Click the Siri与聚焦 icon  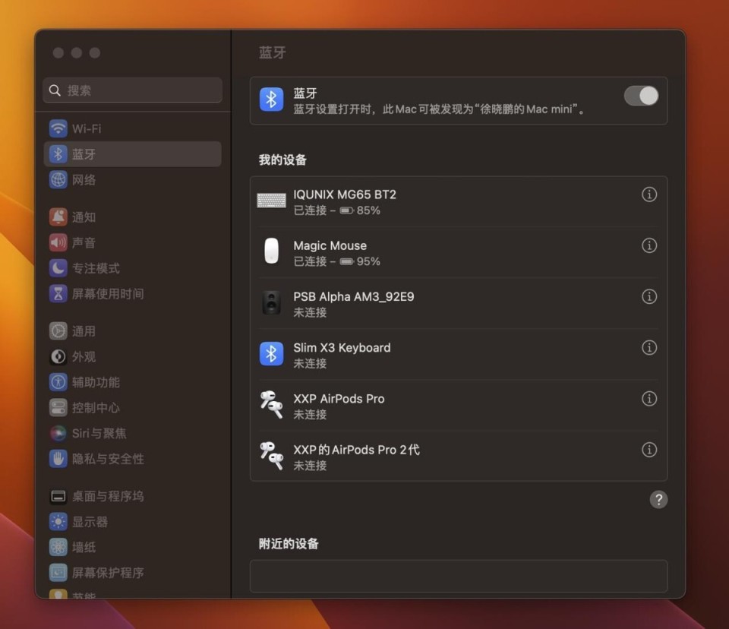(58, 433)
